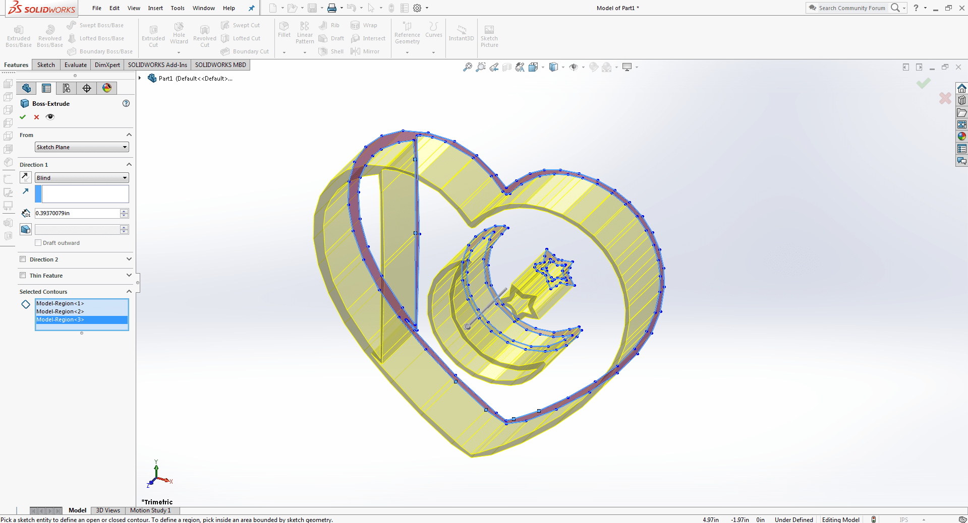
Task: Open the DimXpertManager tab icon
Action: [87, 88]
